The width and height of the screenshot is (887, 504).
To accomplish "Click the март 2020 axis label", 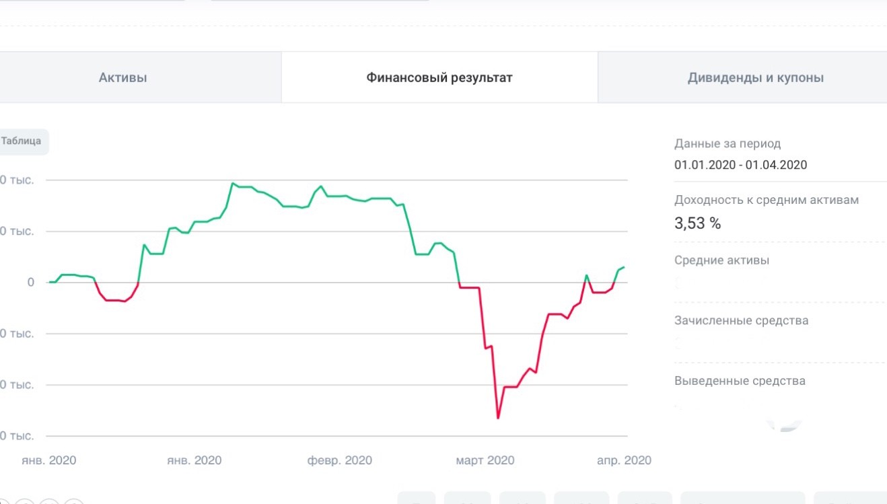I will [x=485, y=461].
